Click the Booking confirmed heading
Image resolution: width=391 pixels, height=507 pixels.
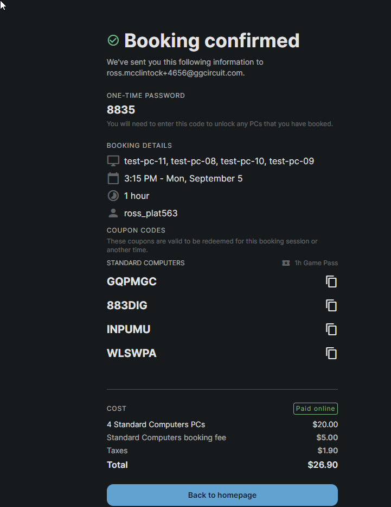click(211, 40)
